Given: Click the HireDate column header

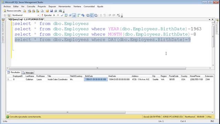Looking at the screenshot, I should tap(112, 76).
